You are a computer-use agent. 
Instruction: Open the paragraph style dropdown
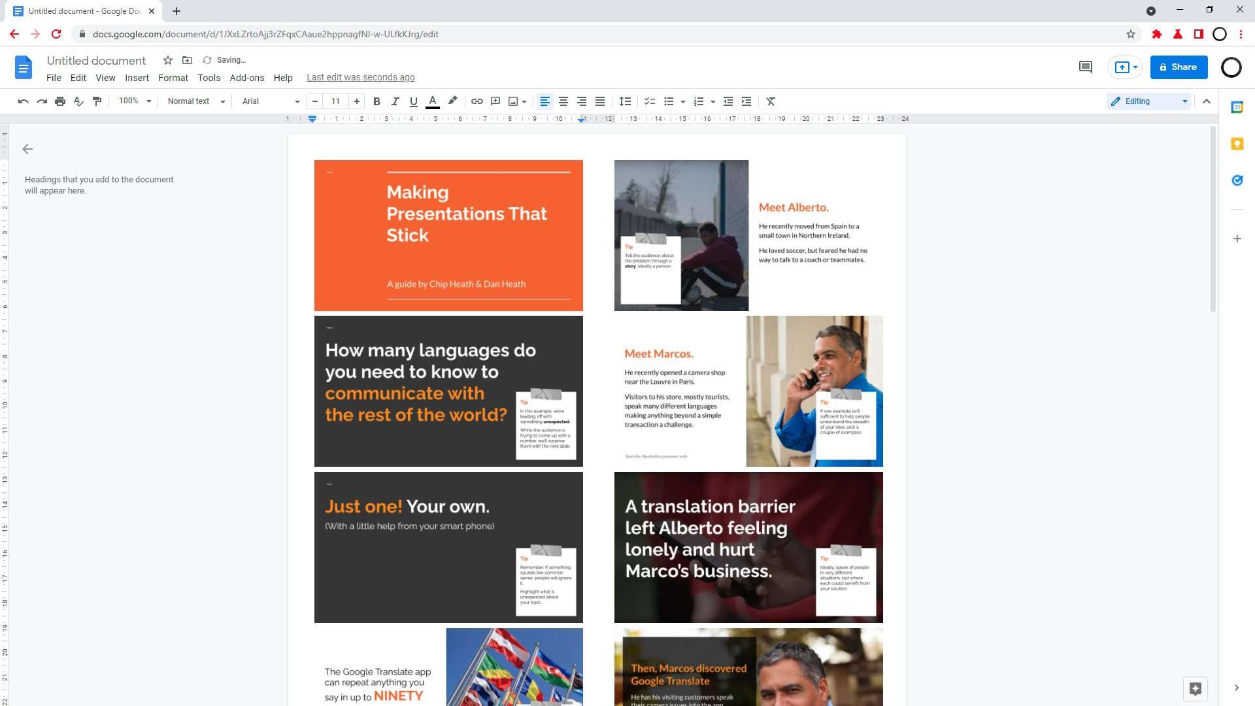click(x=194, y=101)
